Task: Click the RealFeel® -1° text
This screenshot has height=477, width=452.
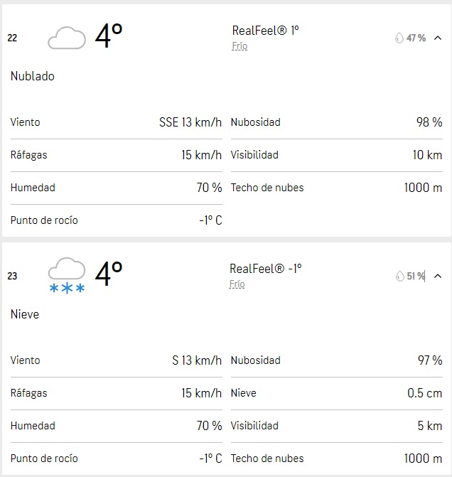Action: coord(265,269)
